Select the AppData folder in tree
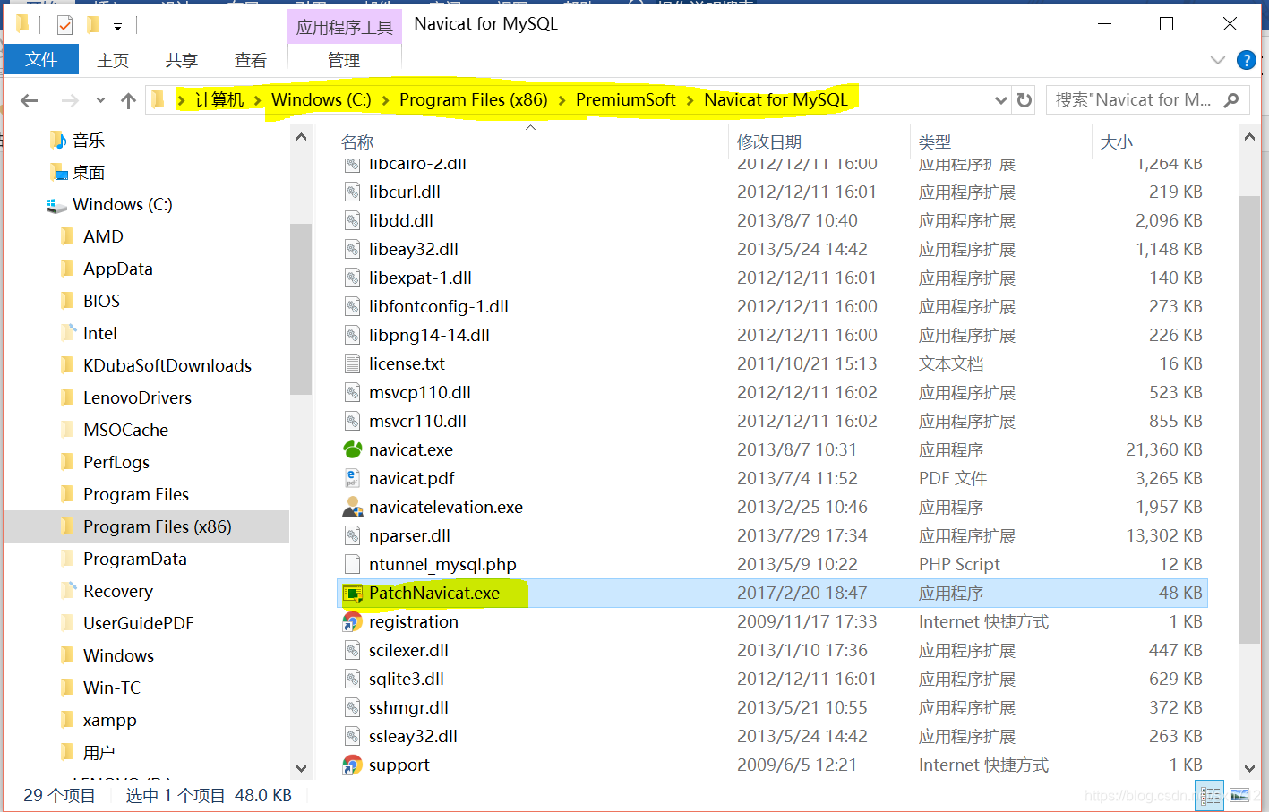This screenshot has width=1269, height=812. pos(117,269)
